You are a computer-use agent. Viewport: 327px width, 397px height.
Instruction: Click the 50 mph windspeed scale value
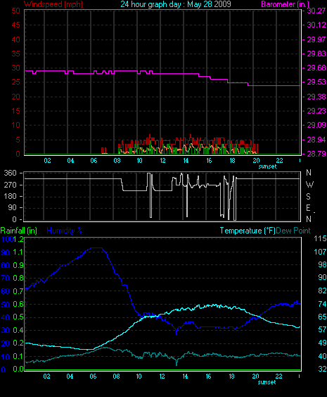pos(15,11)
